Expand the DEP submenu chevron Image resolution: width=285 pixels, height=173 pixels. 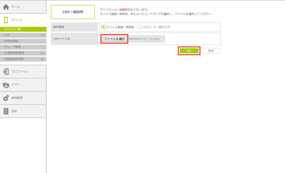tap(42, 35)
